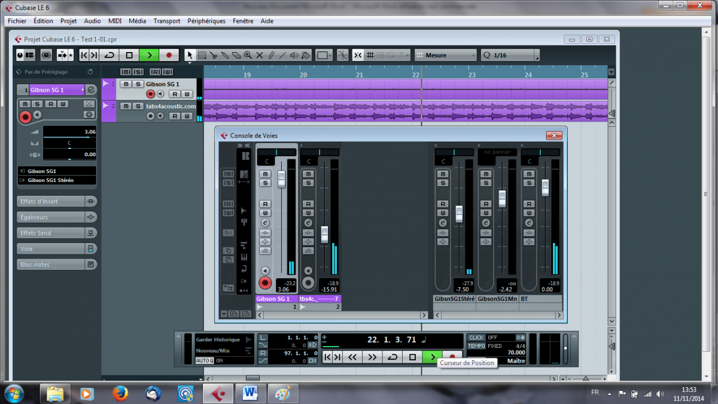This screenshot has width=718, height=404.
Task: Click Snap to Zero Crossing icon
Action: [x=342, y=55]
